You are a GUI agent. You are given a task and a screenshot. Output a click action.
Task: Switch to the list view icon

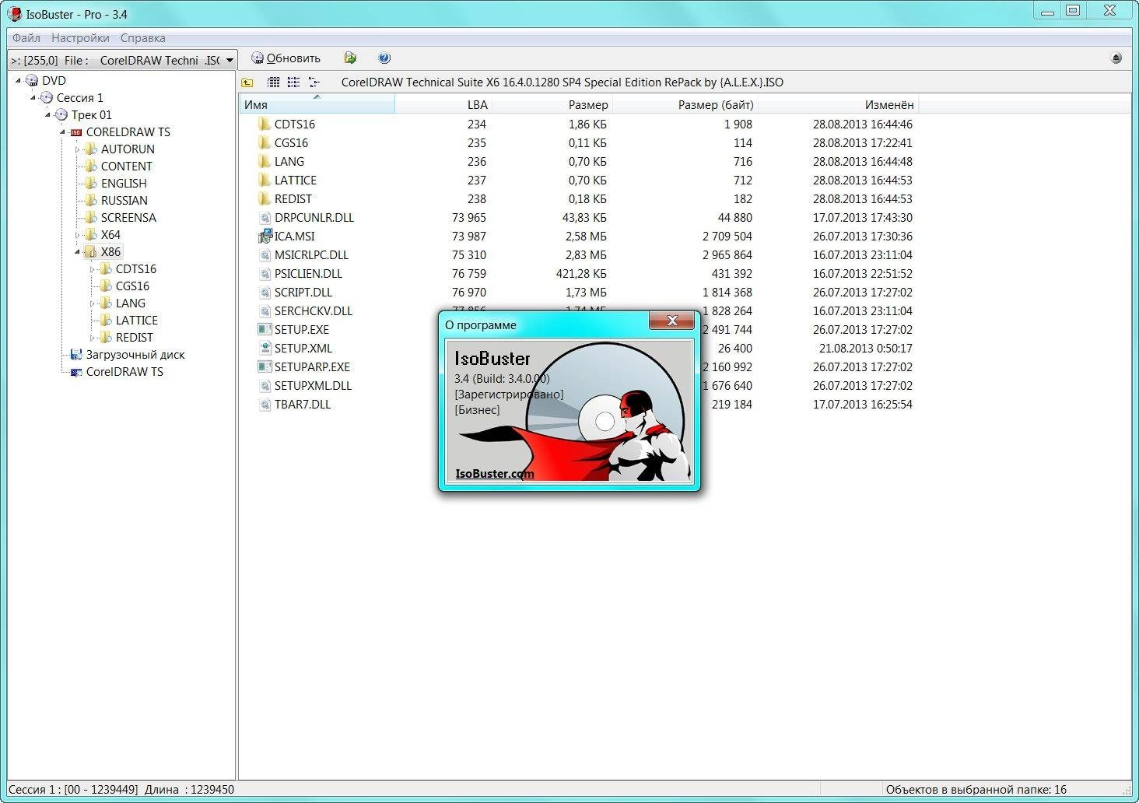click(293, 82)
